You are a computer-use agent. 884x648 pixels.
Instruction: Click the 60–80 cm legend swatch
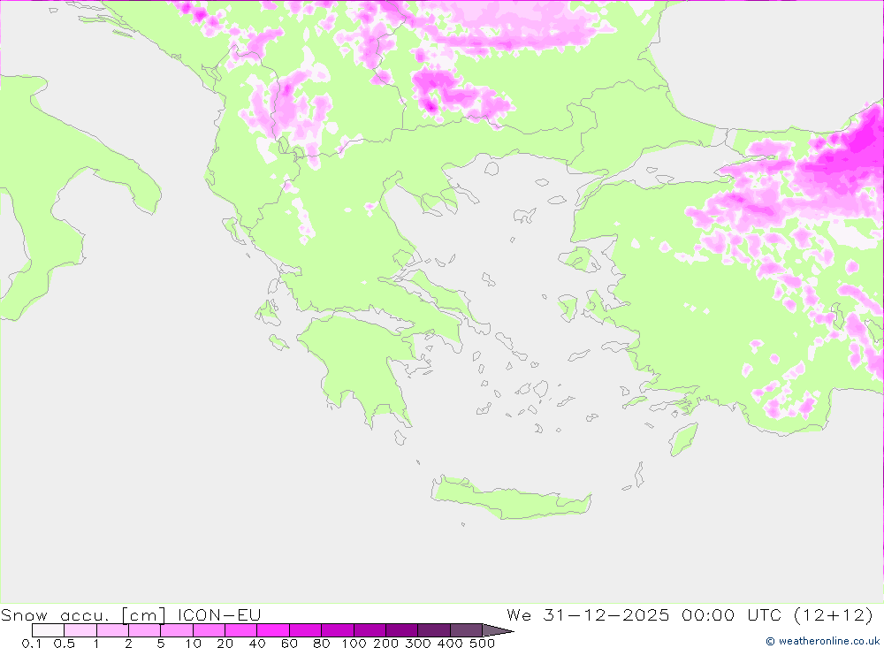[306, 630]
